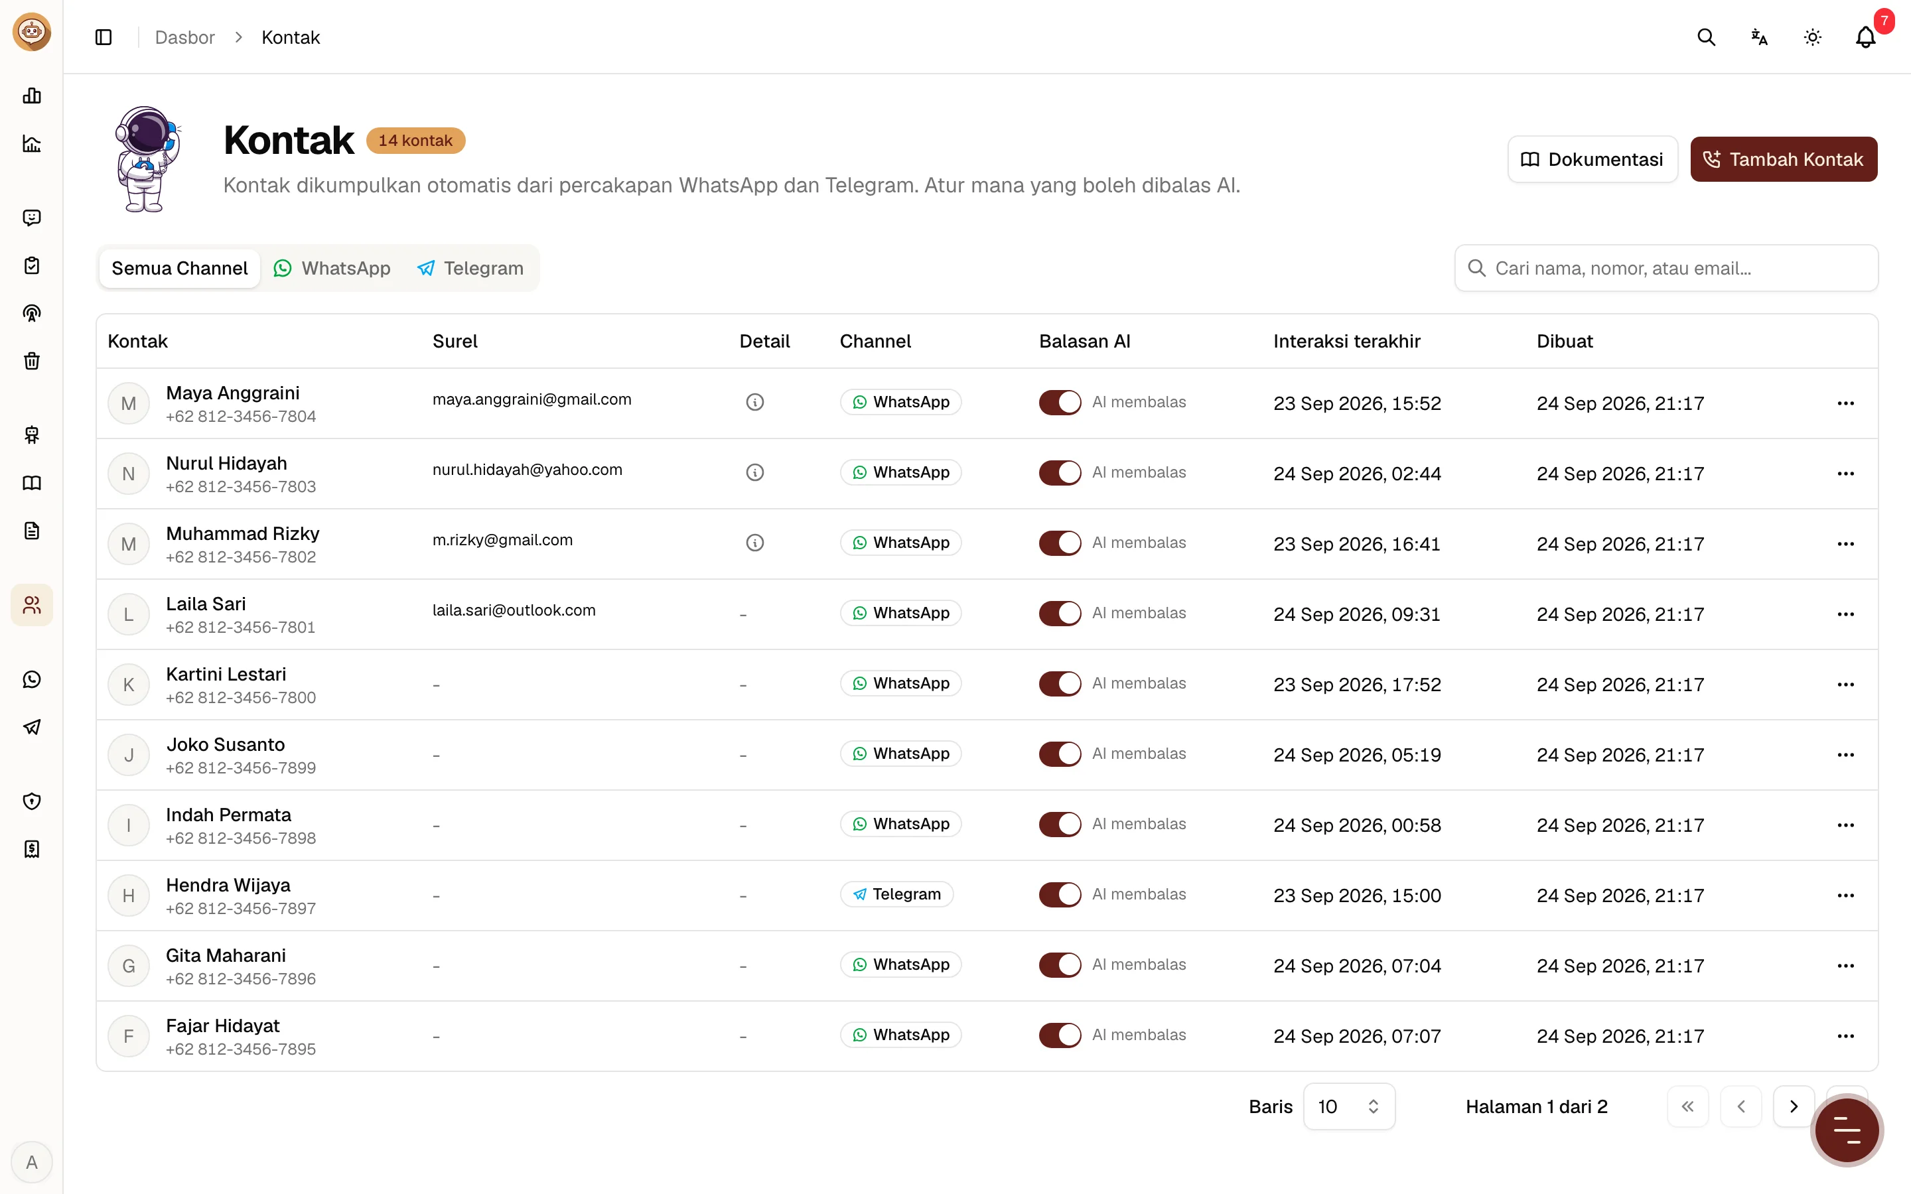The height and width of the screenshot is (1194, 1911).
Task: View detail info icon for Muhammad Rizky
Action: pos(755,543)
